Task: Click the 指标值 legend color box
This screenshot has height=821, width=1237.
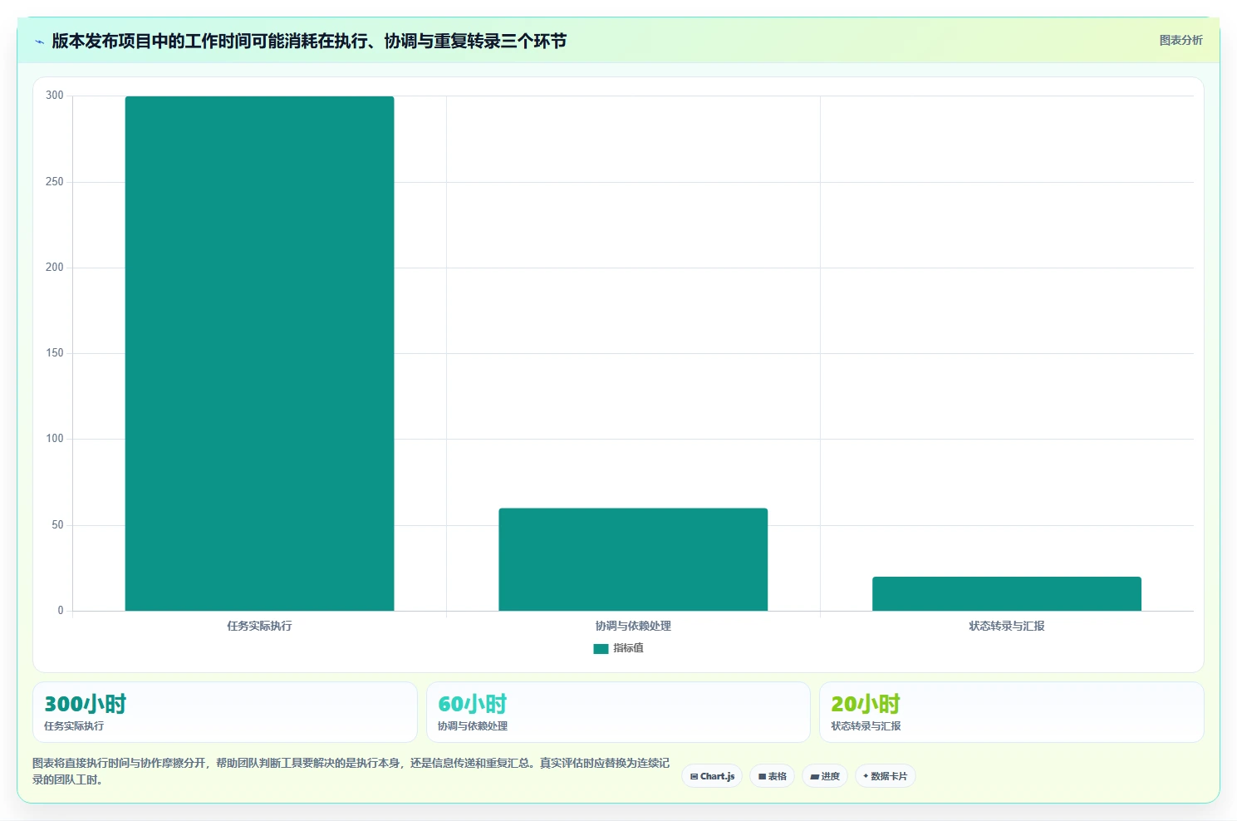Action: 601,649
